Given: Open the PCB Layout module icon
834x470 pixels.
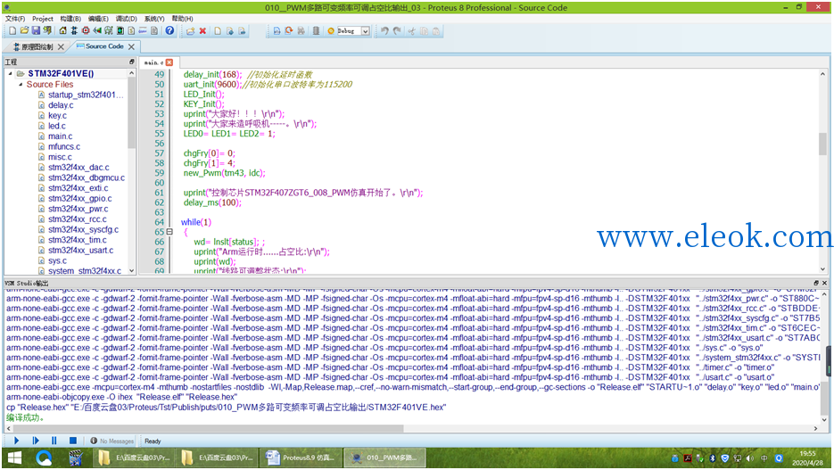Looking at the screenshot, I should 86,31.
